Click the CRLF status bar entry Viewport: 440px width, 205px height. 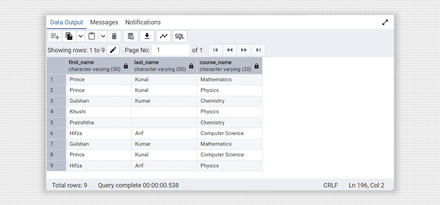click(330, 185)
